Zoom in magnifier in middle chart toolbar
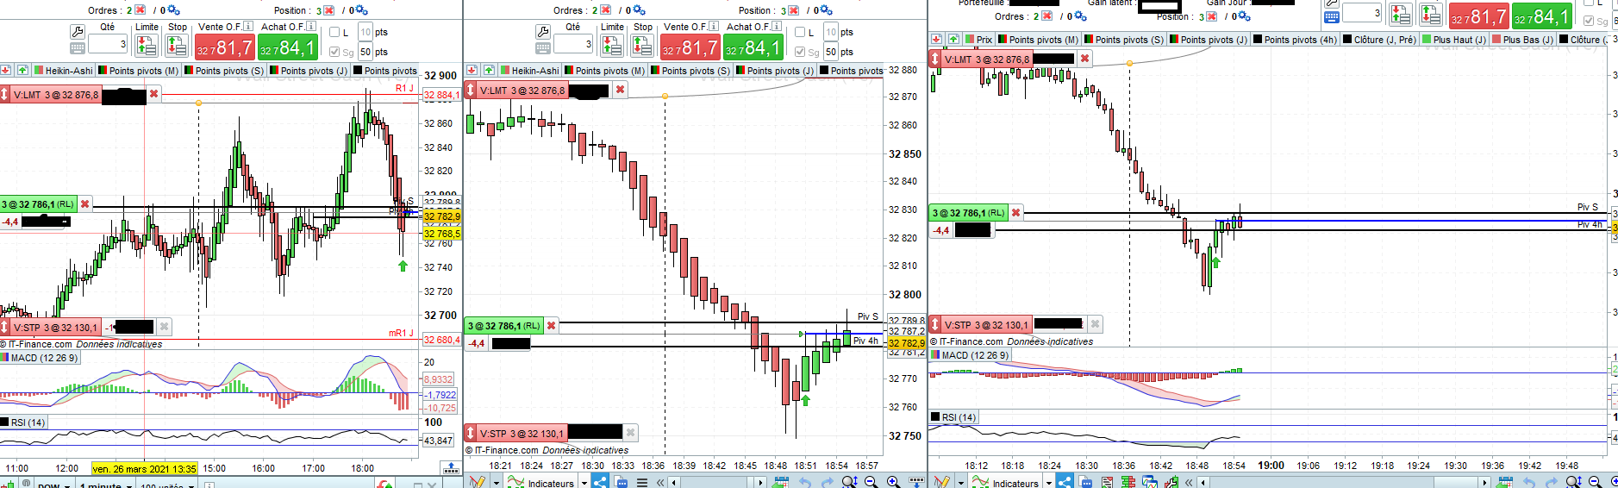 point(893,482)
